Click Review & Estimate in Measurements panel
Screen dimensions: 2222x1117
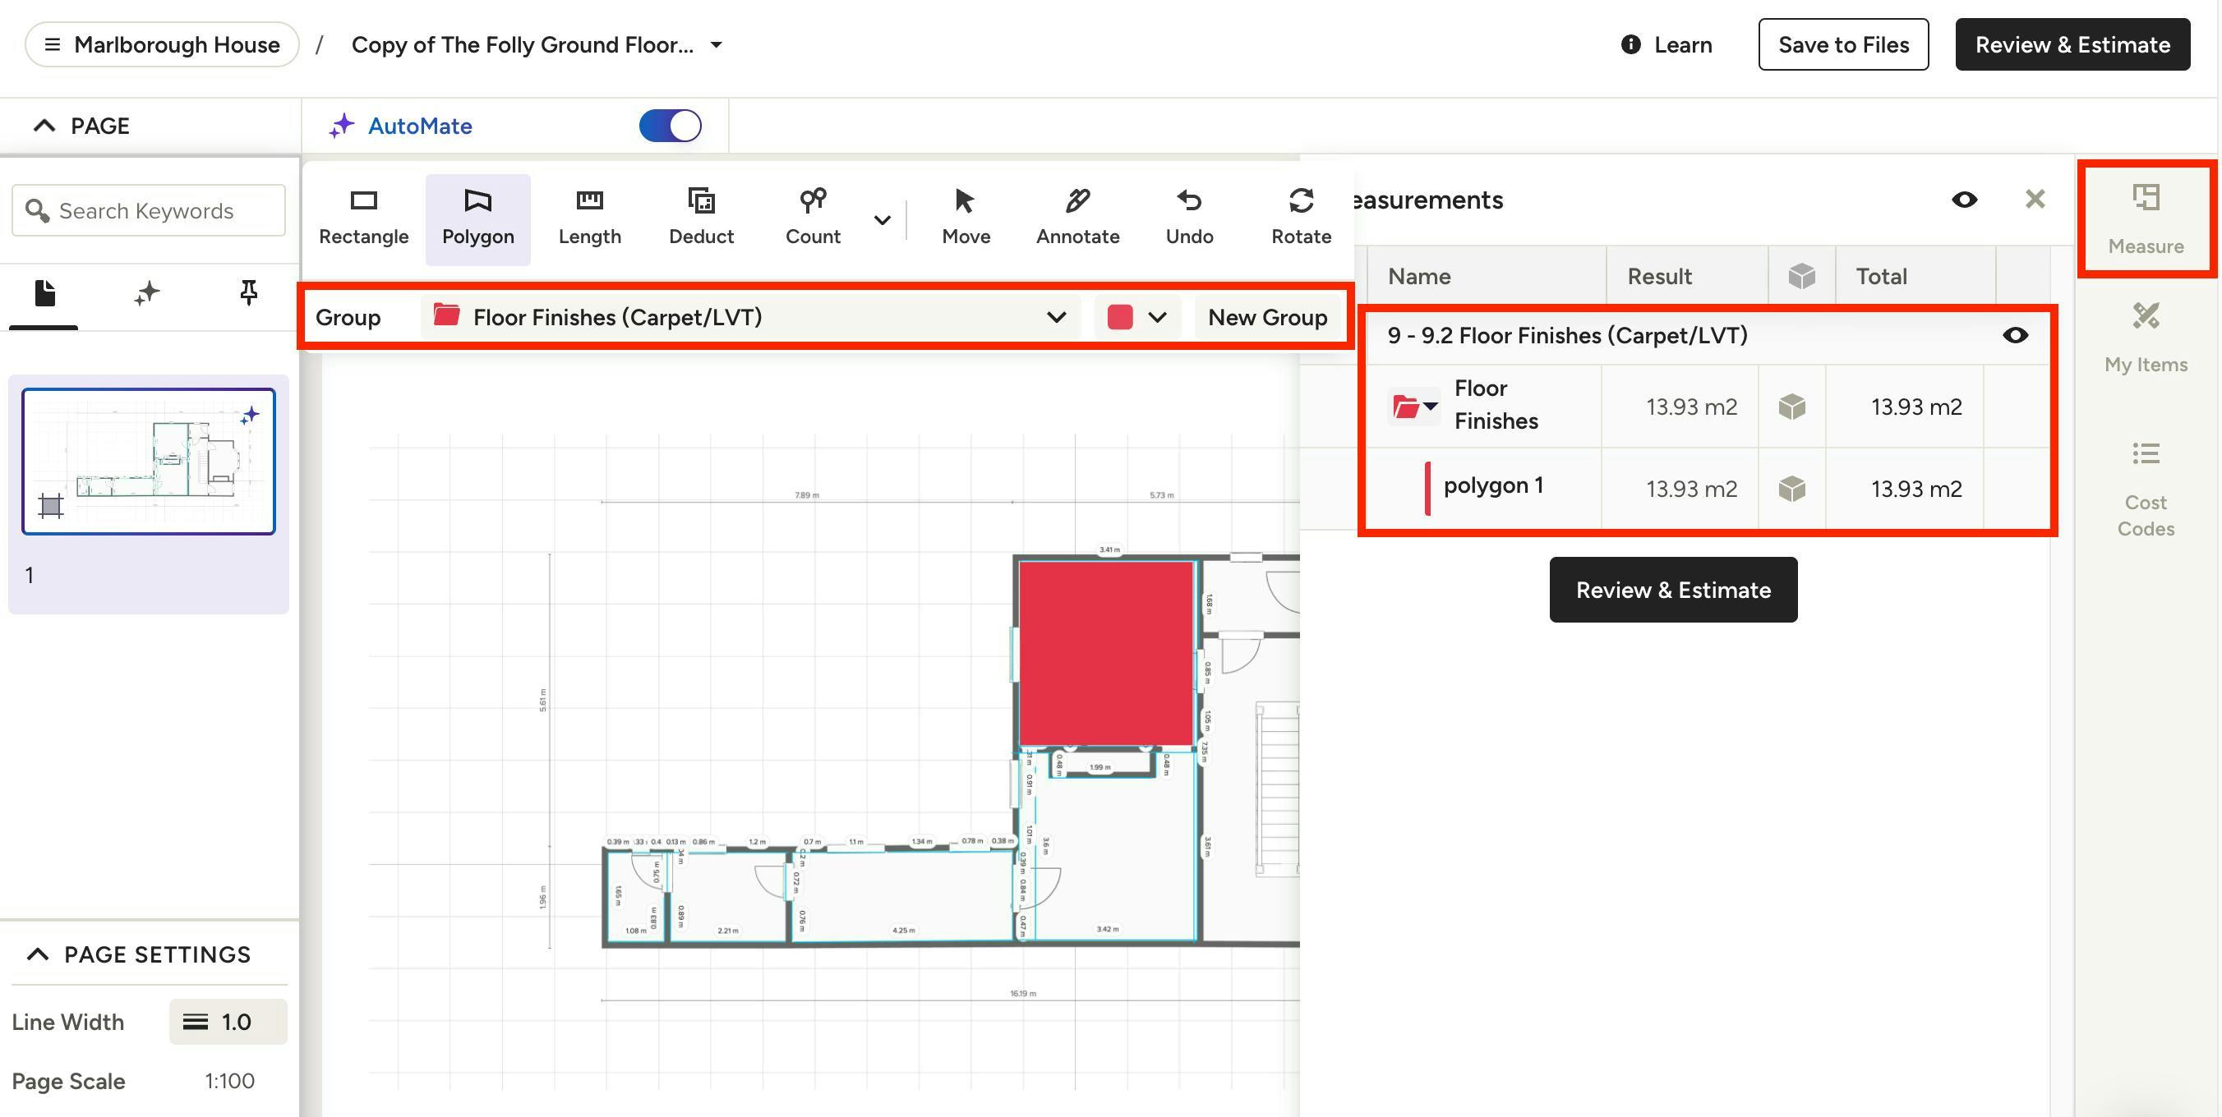[1672, 590]
